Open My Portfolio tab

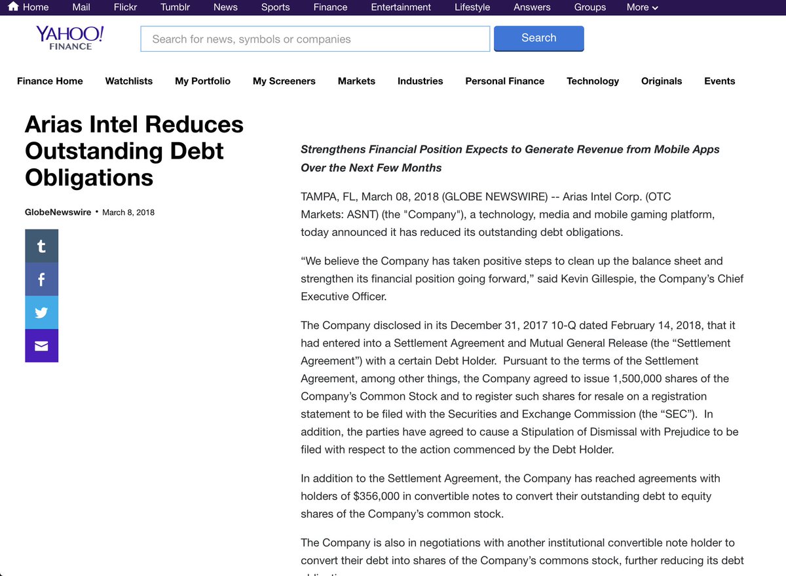click(202, 81)
